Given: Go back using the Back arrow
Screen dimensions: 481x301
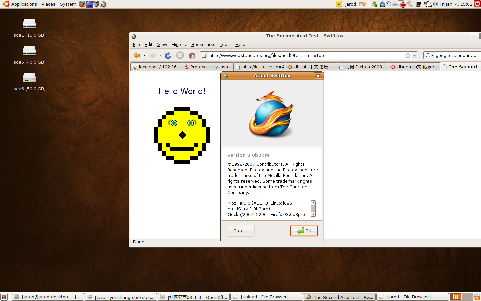Looking at the screenshot, I should click(137, 55).
